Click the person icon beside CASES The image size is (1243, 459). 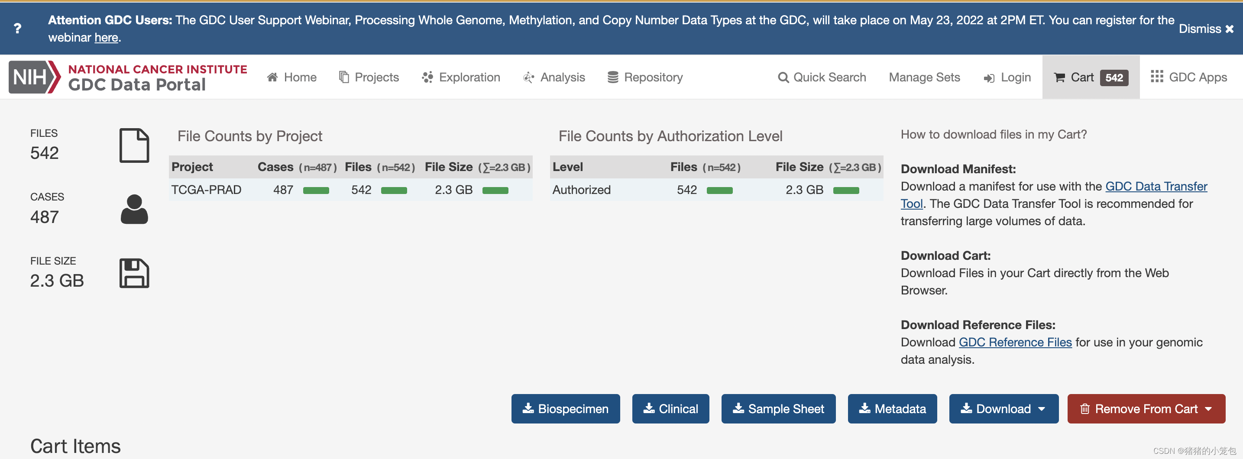pyautogui.click(x=134, y=209)
